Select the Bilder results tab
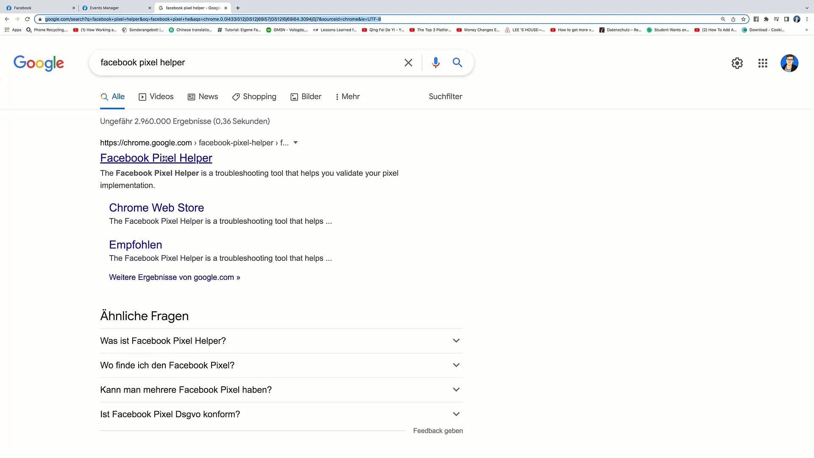Image resolution: width=814 pixels, height=458 pixels. 306,97
